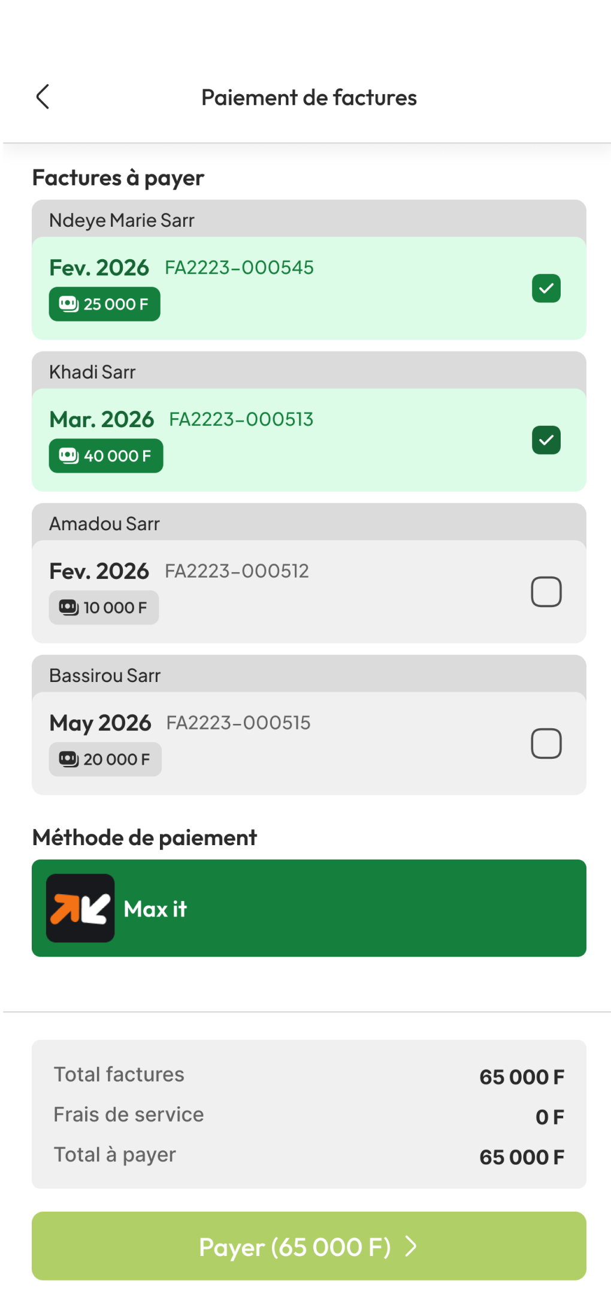Click the arrow icon on Payer button
Image resolution: width=611 pixels, height=1310 pixels.
[x=411, y=1246]
